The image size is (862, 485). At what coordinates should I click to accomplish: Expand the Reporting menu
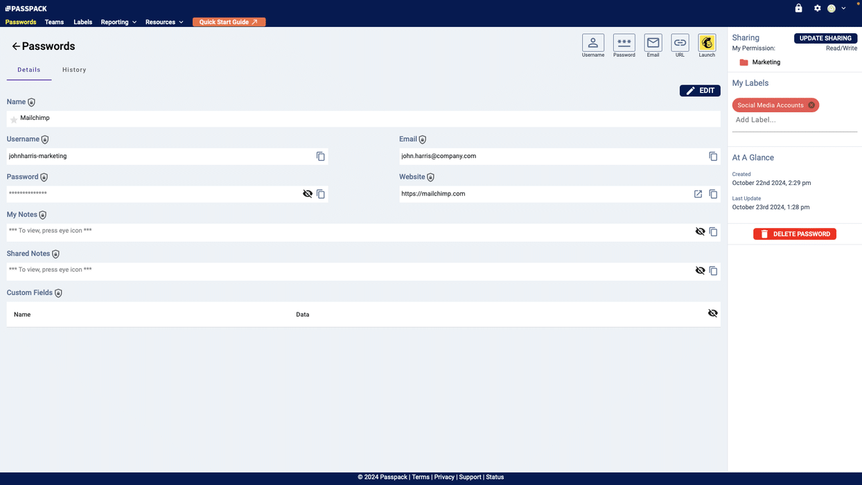[x=118, y=22]
